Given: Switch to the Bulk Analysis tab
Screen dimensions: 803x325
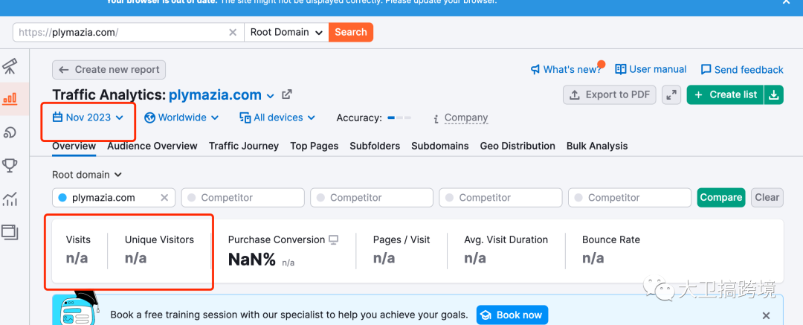Looking at the screenshot, I should click(x=597, y=146).
